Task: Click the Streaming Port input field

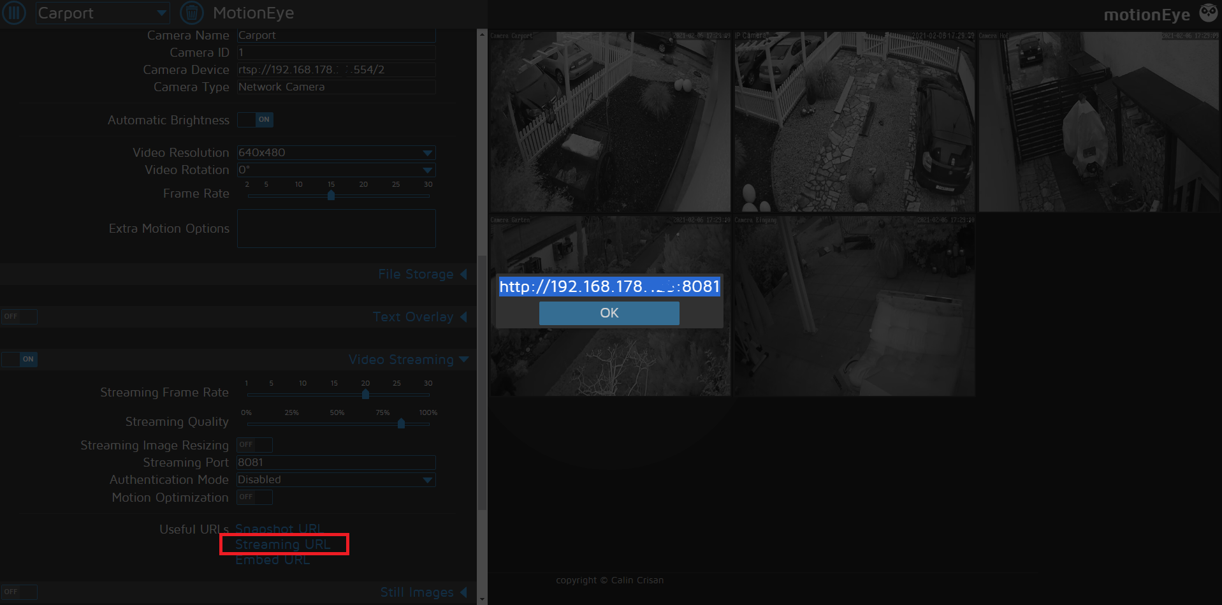Action: pos(337,463)
